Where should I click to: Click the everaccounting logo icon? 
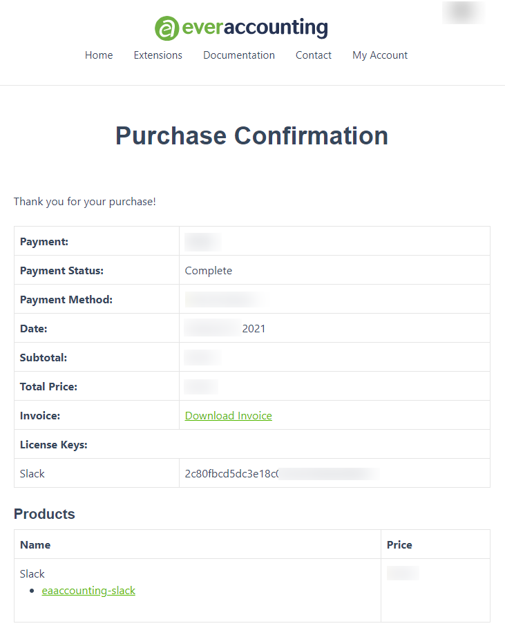pos(166,28)
